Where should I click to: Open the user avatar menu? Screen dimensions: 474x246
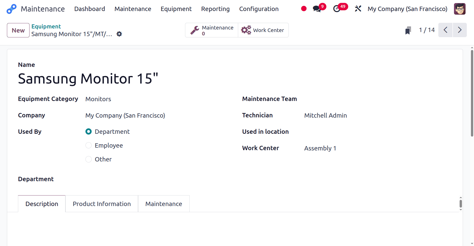(460, 9)
